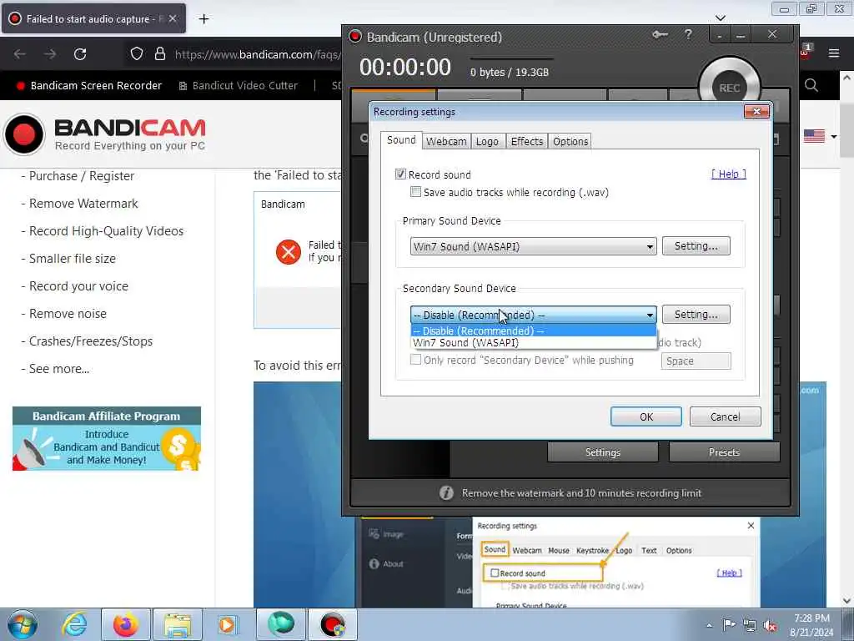
Task: Open the Windows Start button
Action: coord(23,624)
